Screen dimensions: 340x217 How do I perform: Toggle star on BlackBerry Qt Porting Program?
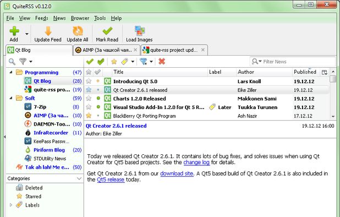click(x=89, y=116)
